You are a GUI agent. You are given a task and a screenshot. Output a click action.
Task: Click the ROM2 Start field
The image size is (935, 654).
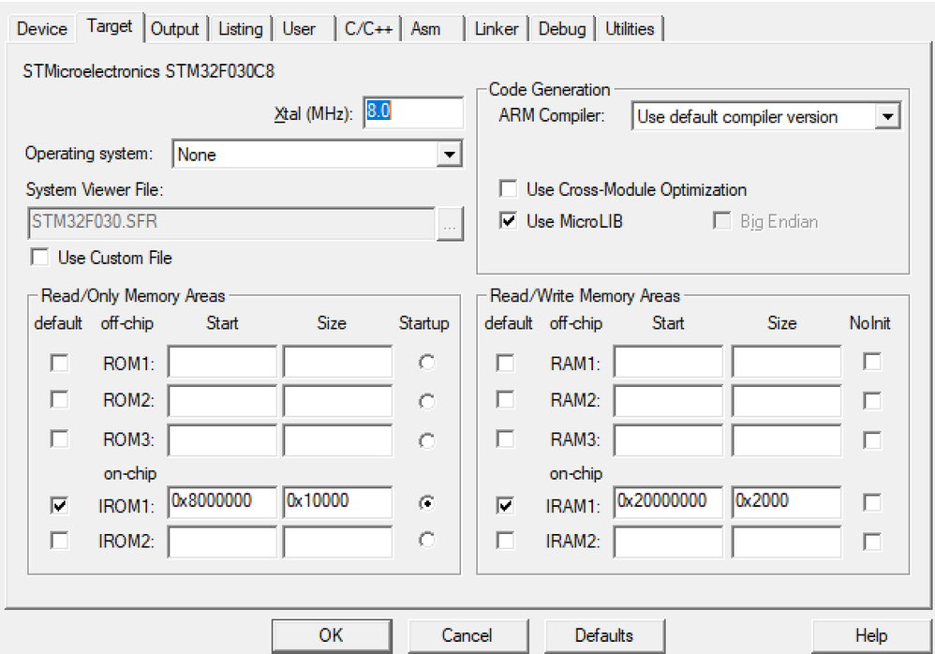coord(222,401)
